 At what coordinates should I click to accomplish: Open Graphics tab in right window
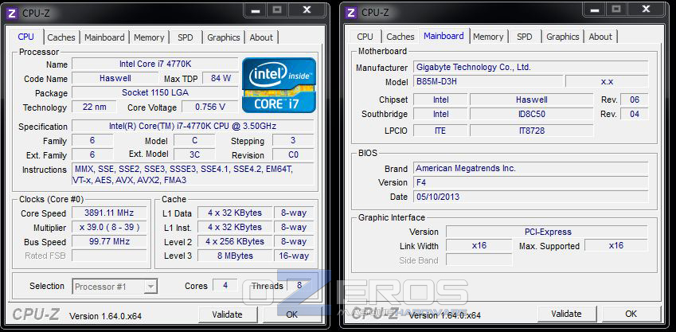point(563,37)
